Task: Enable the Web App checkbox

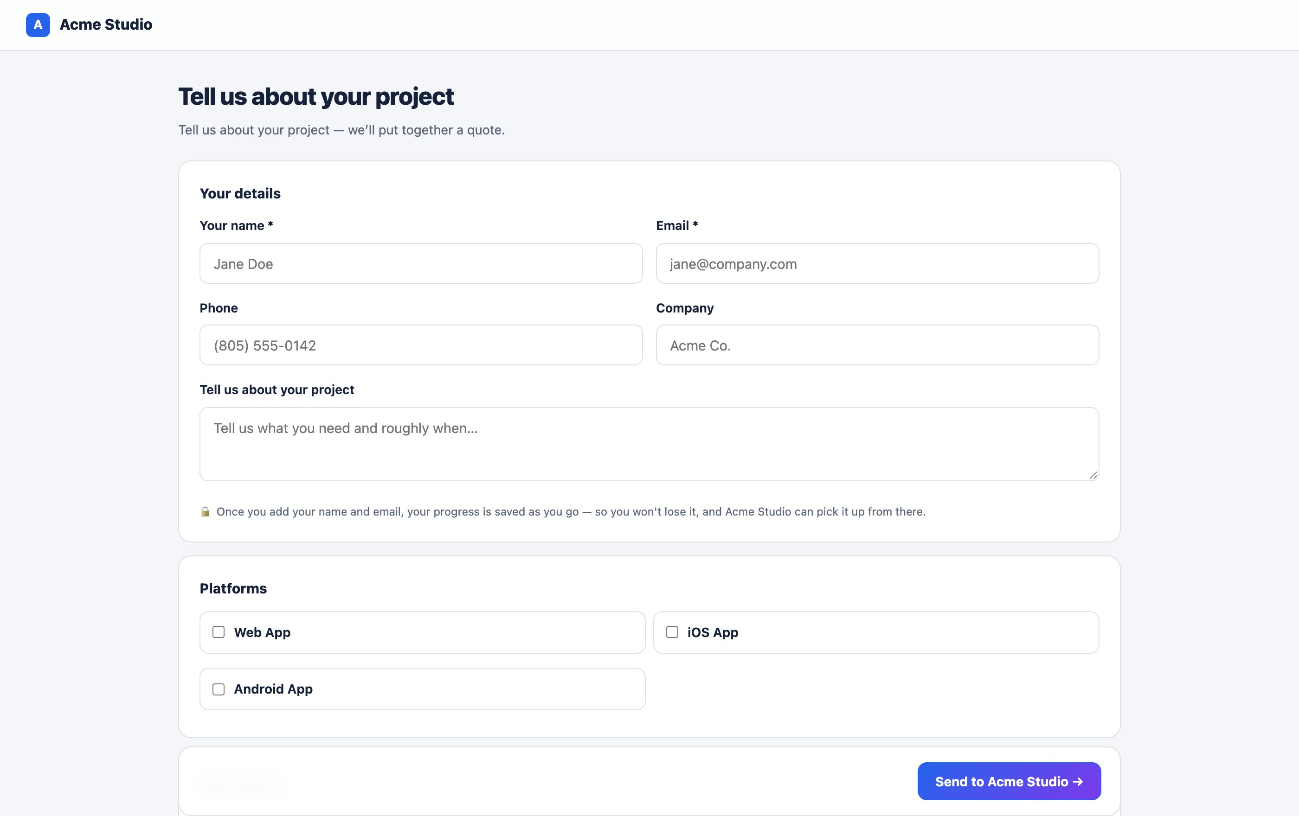Action: (x=219, y=632)
